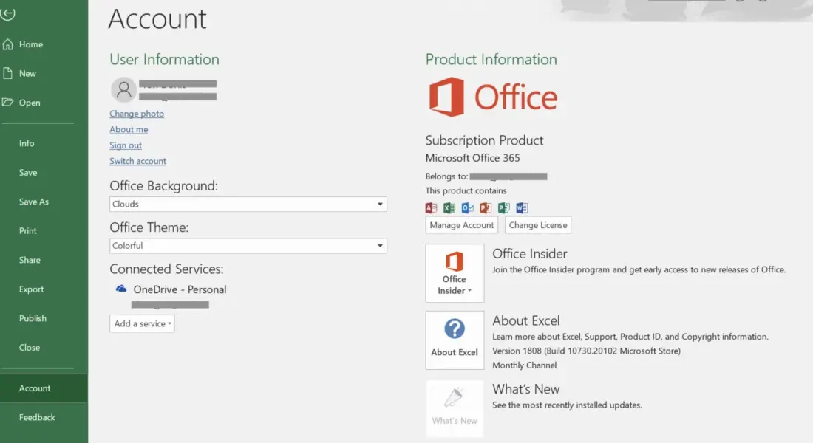Click the large Office logo
The width and height of the screenshot is (813, 443).
click(x=492, y=97)
